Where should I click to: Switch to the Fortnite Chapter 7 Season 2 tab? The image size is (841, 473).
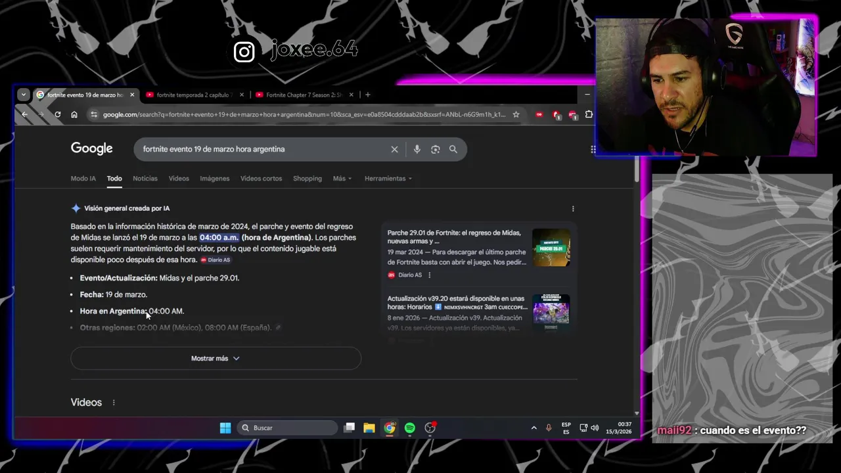coord(304,95)
